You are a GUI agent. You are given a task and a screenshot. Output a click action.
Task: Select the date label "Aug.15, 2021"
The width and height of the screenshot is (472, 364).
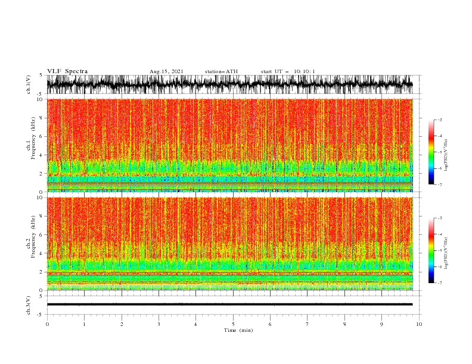166,71
